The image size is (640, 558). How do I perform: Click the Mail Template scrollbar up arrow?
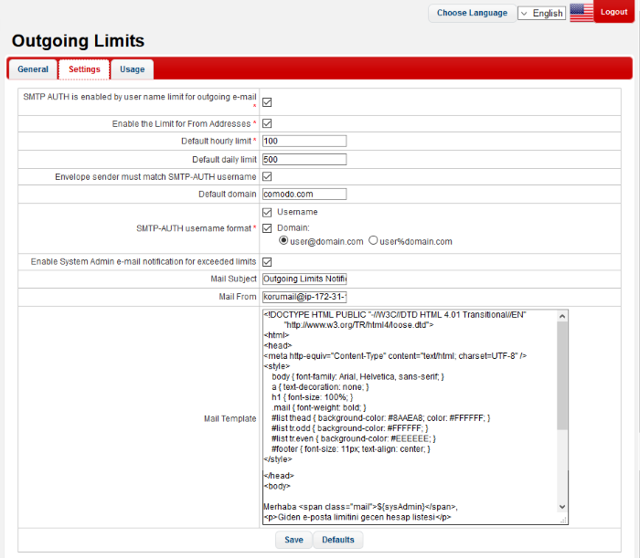(562, 316)
